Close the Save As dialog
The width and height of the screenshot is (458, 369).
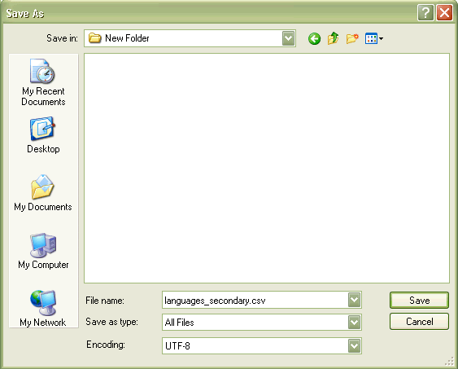tap(444, 13)
